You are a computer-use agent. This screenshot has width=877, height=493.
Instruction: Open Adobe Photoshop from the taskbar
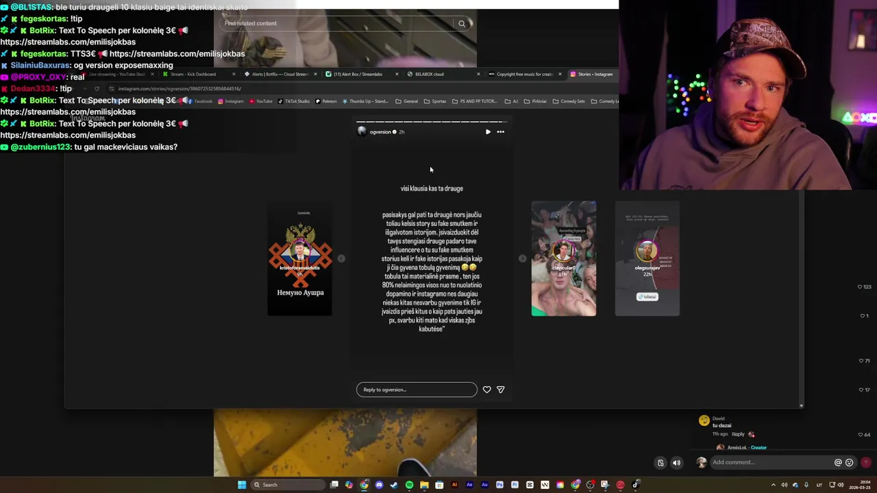(x=499, y=485)
